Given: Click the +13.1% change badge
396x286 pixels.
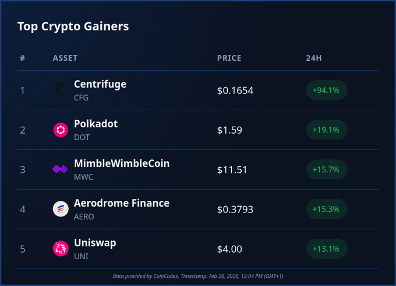Looking at the screenshot, I should click(326, 249).
